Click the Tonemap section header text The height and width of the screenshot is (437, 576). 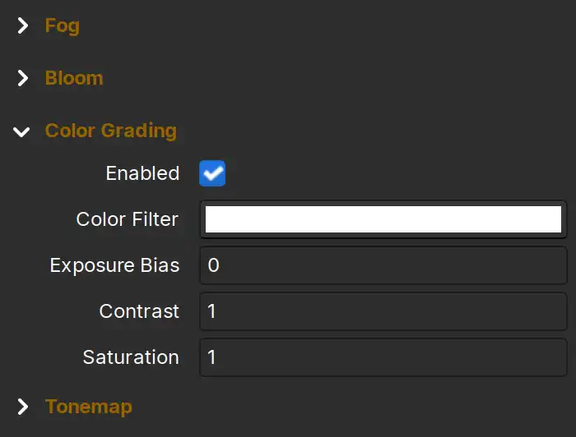click(89, 407)
